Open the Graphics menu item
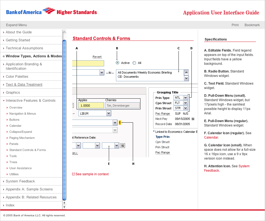The image size is (265, 221). point(13,93)
